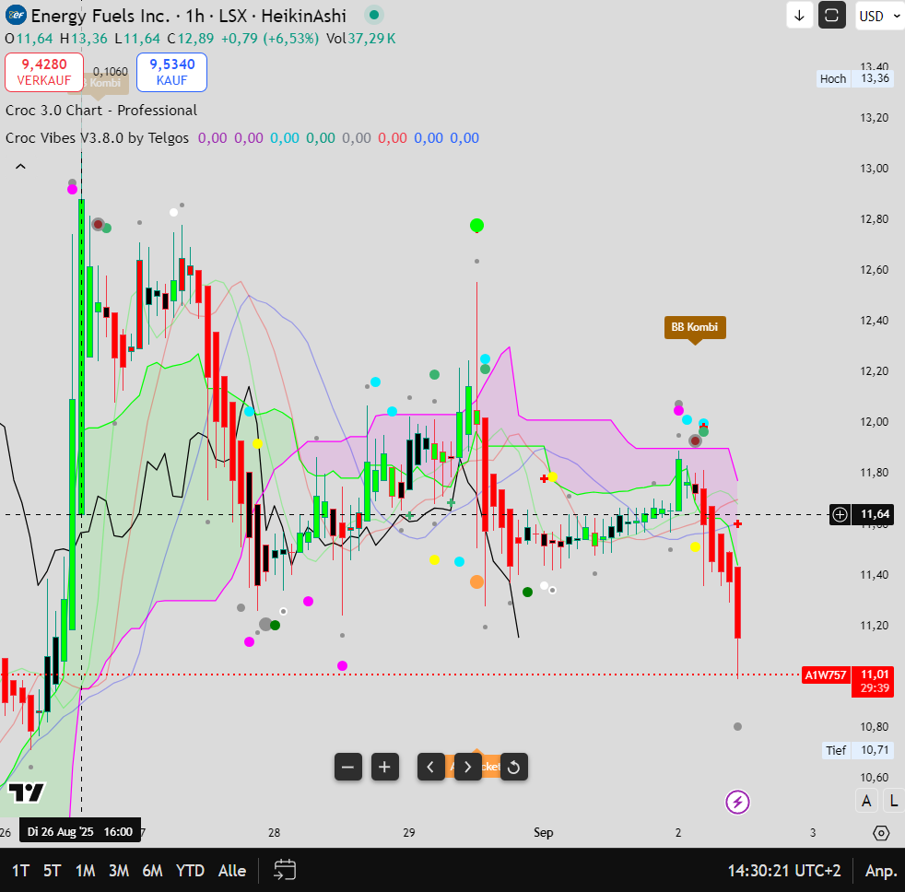905x892 pixels.
Task: Select the YTD time range
Action: [190, 871]
